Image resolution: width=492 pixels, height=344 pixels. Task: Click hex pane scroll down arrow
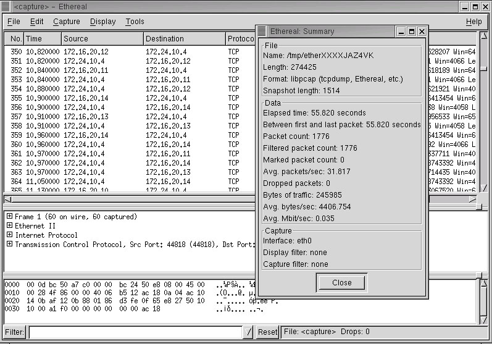click(x=484, y=320)
